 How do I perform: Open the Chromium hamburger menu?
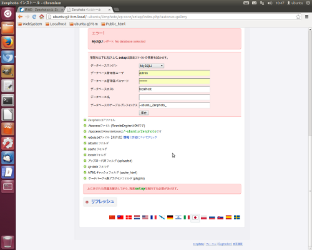coord(306,17)
